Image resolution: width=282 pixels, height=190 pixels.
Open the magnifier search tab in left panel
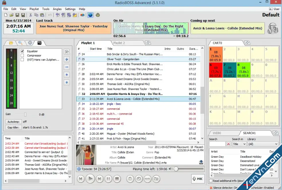[x=20, y=43]
